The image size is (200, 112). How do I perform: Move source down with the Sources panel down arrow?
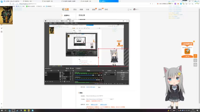pos(69,82)
